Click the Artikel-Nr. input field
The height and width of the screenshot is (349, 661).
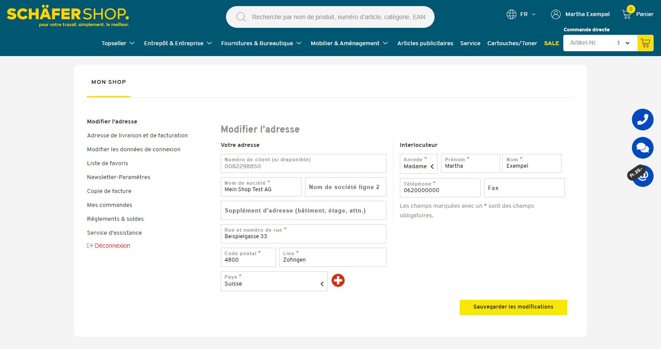click(588, 43)
